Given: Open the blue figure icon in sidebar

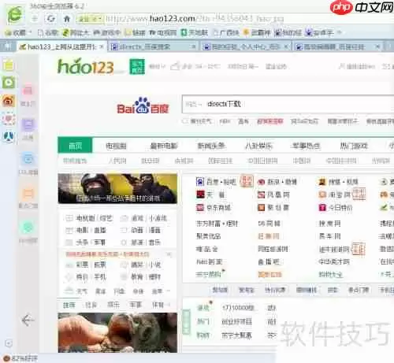Looking at the screenshot, I should [9, 137].
